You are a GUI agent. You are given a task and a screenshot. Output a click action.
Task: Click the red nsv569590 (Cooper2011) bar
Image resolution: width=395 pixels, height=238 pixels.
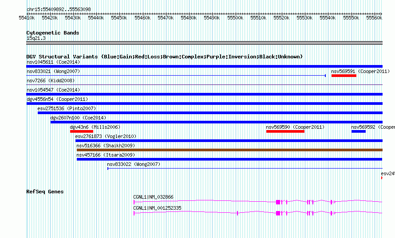(285, 131)
